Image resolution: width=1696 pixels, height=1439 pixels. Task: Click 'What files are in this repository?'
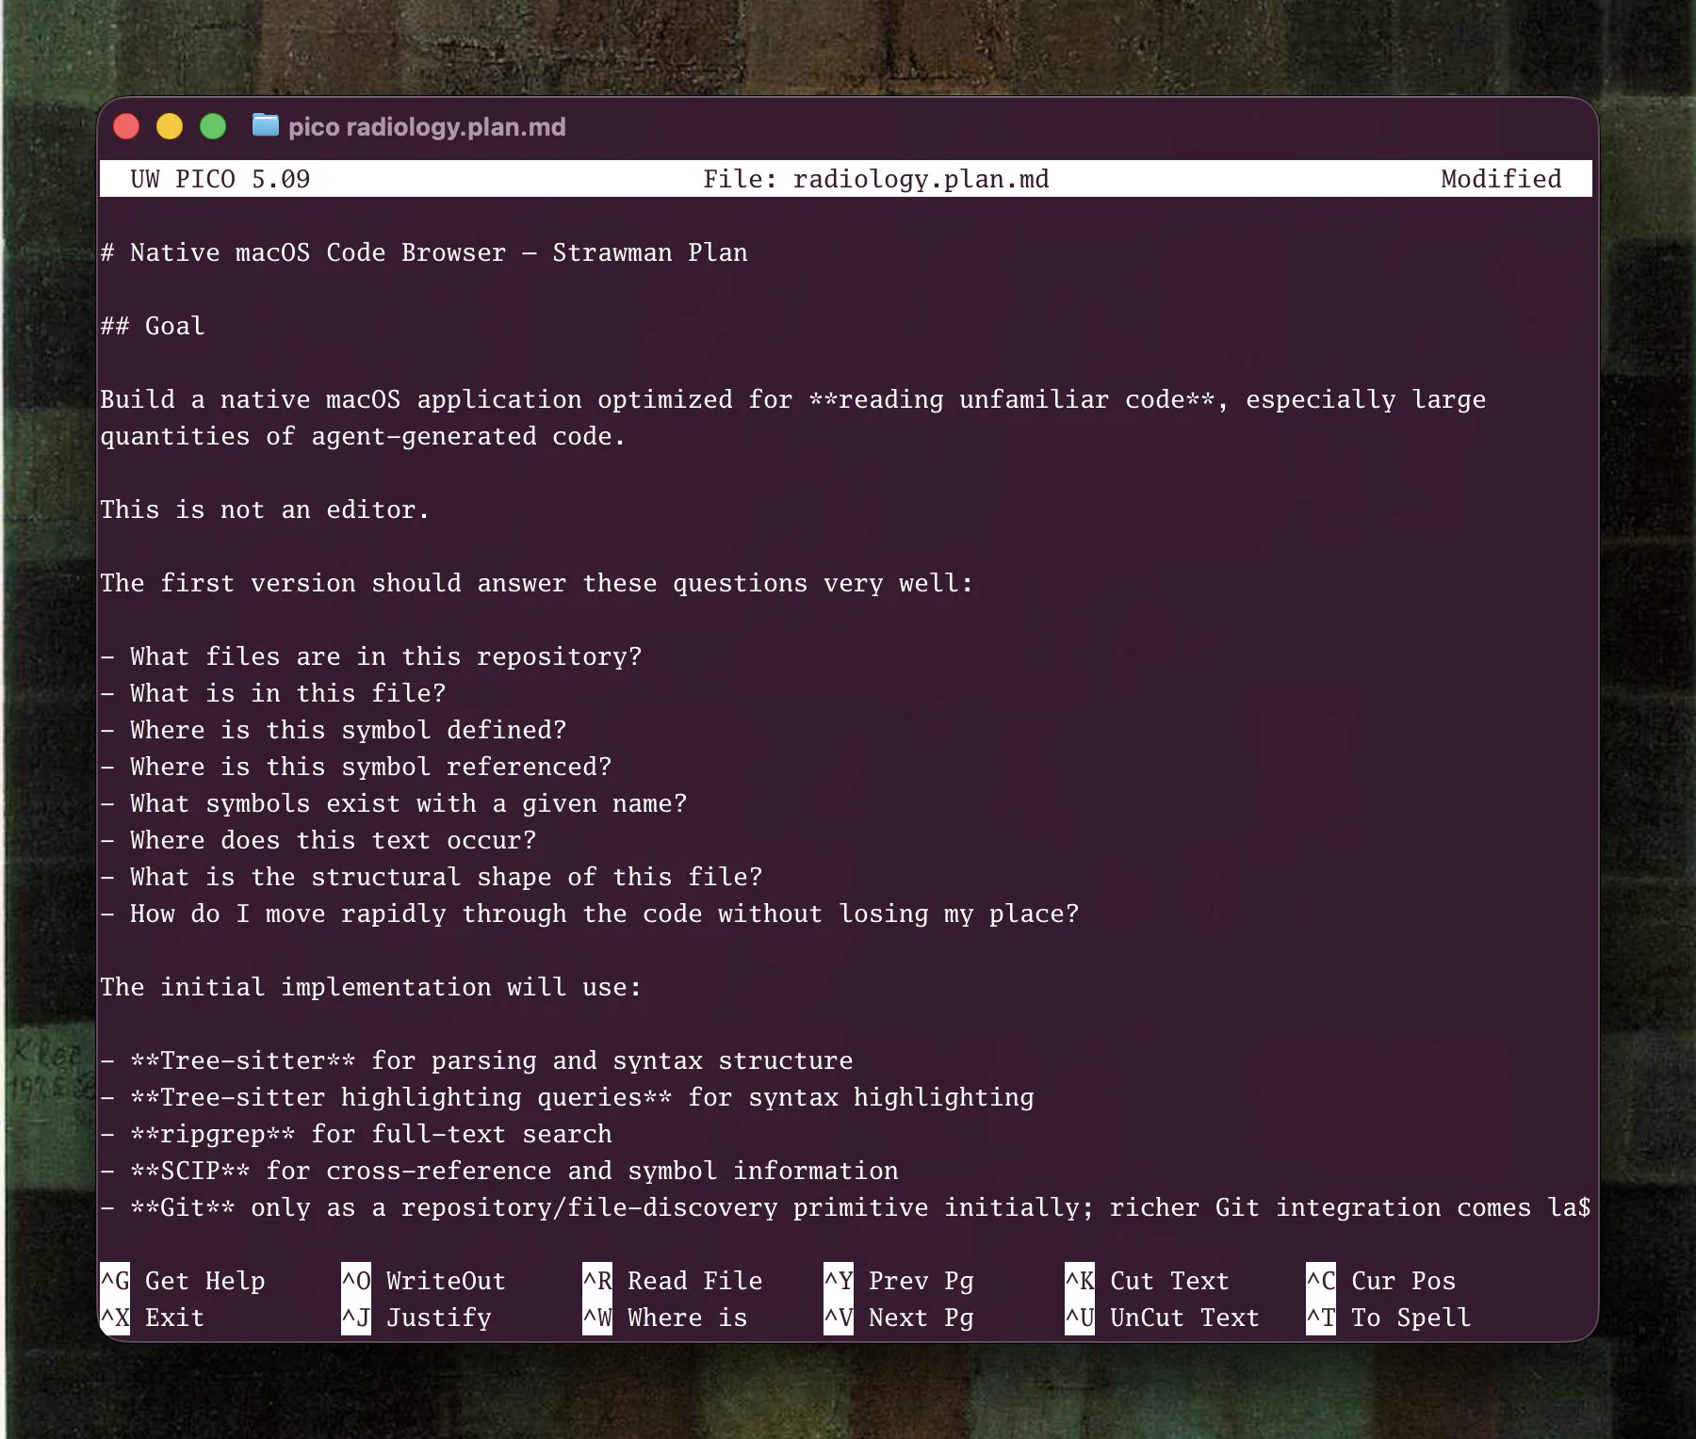(x=371, y=656)
